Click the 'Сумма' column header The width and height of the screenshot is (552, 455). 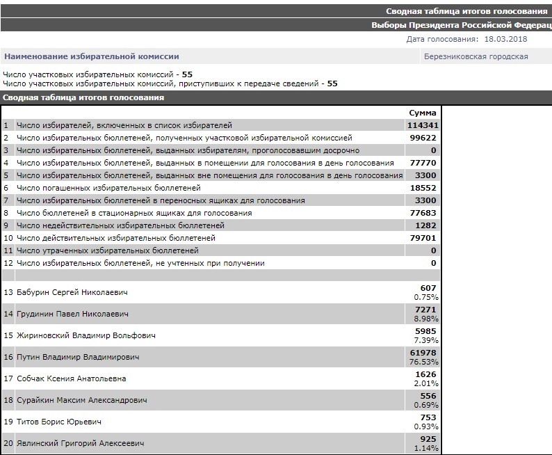423,113
